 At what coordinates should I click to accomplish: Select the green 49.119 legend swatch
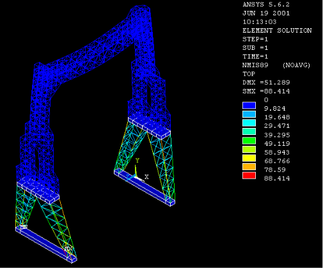[249, 141]
